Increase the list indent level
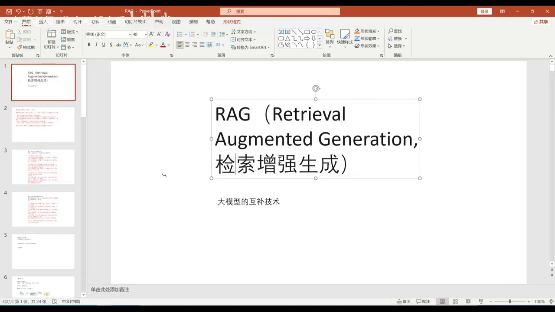The image size is (555, 312). (x=212, y=34)
